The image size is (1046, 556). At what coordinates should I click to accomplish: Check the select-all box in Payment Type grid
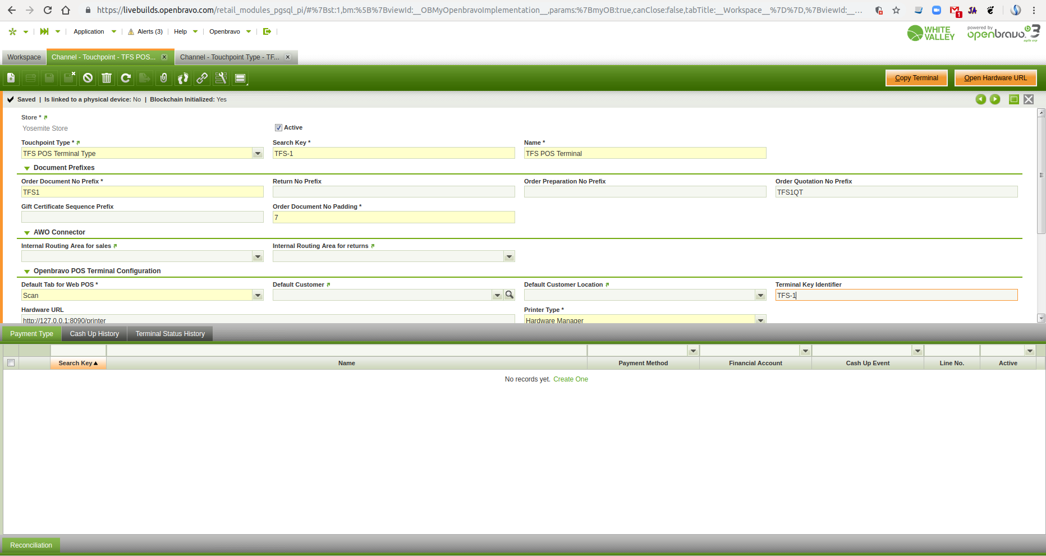tap(11, 363)
